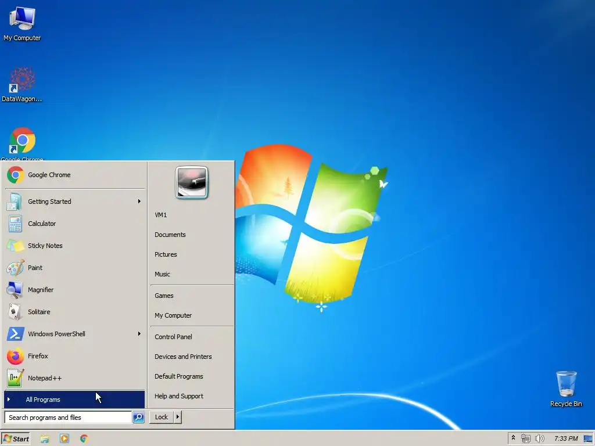The image size is (595, 446).
Task: Expand the Getting Started submenu arrow
Action: (139, 202)
